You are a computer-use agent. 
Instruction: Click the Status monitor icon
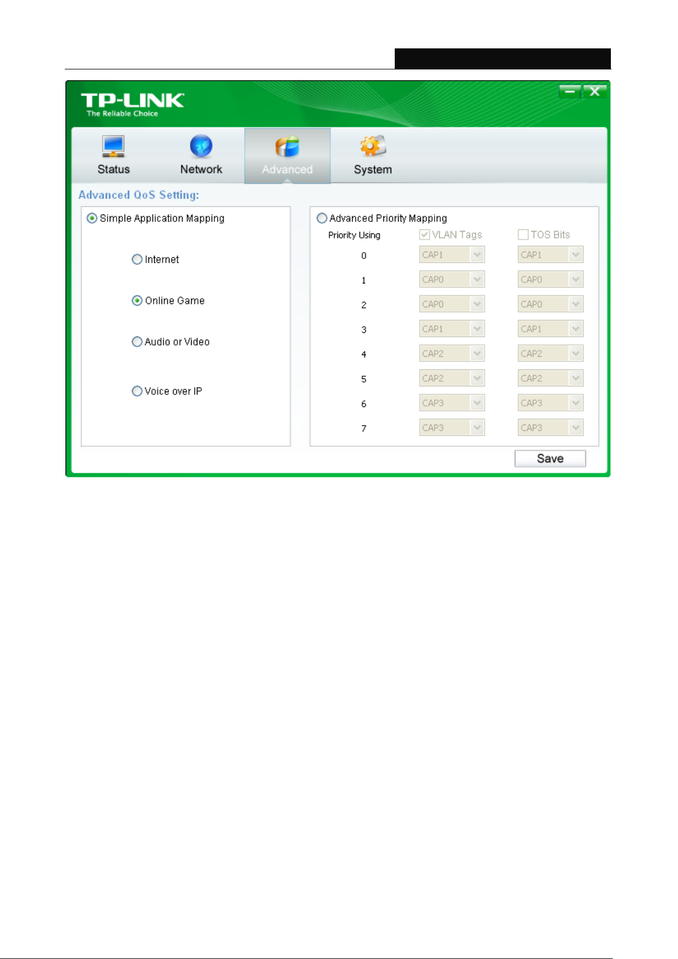tap(113, 146)
